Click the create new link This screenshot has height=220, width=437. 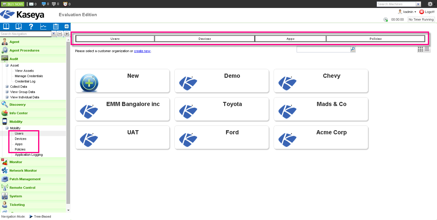[142, 51]
